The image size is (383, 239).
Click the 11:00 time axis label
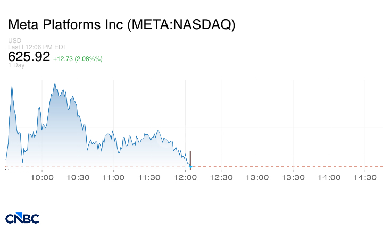point(113,177)
